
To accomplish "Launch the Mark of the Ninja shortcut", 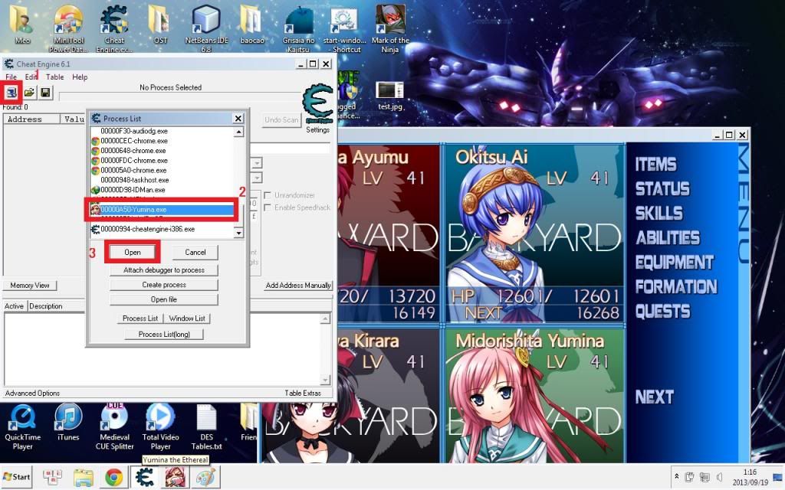I will 390,29.
